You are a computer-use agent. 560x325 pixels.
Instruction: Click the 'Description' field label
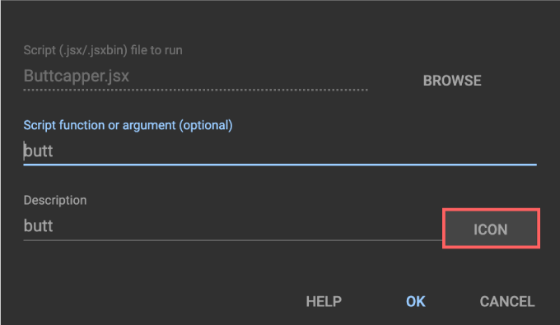coord(55,200)
